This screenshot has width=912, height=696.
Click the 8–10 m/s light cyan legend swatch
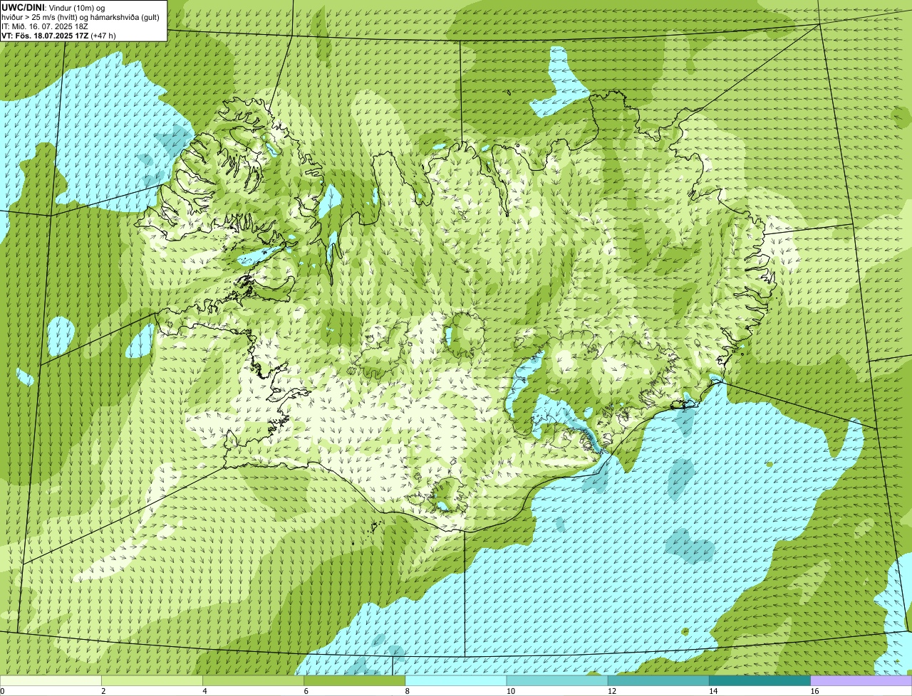(x=456, y=680)
